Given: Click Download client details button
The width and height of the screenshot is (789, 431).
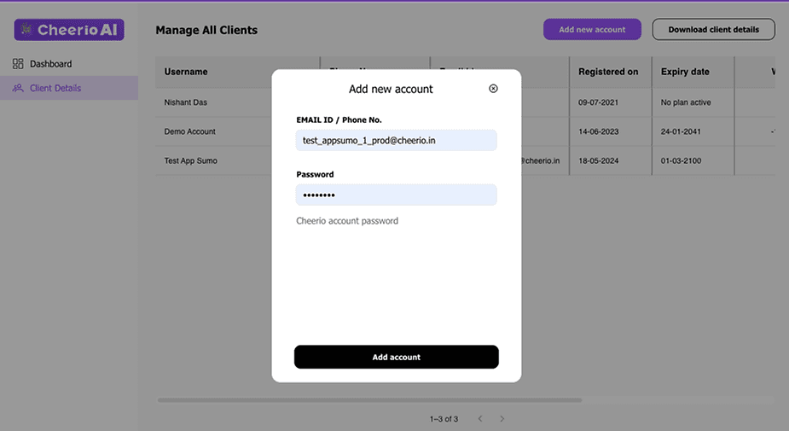Looking at the screenshot, I should (714, 30).
